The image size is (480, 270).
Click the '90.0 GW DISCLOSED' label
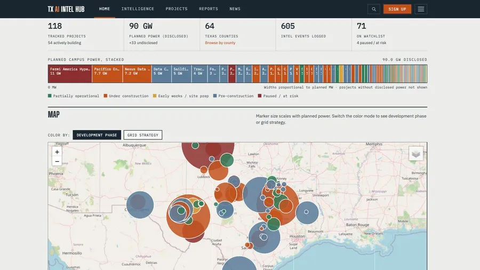click(405, 60)
